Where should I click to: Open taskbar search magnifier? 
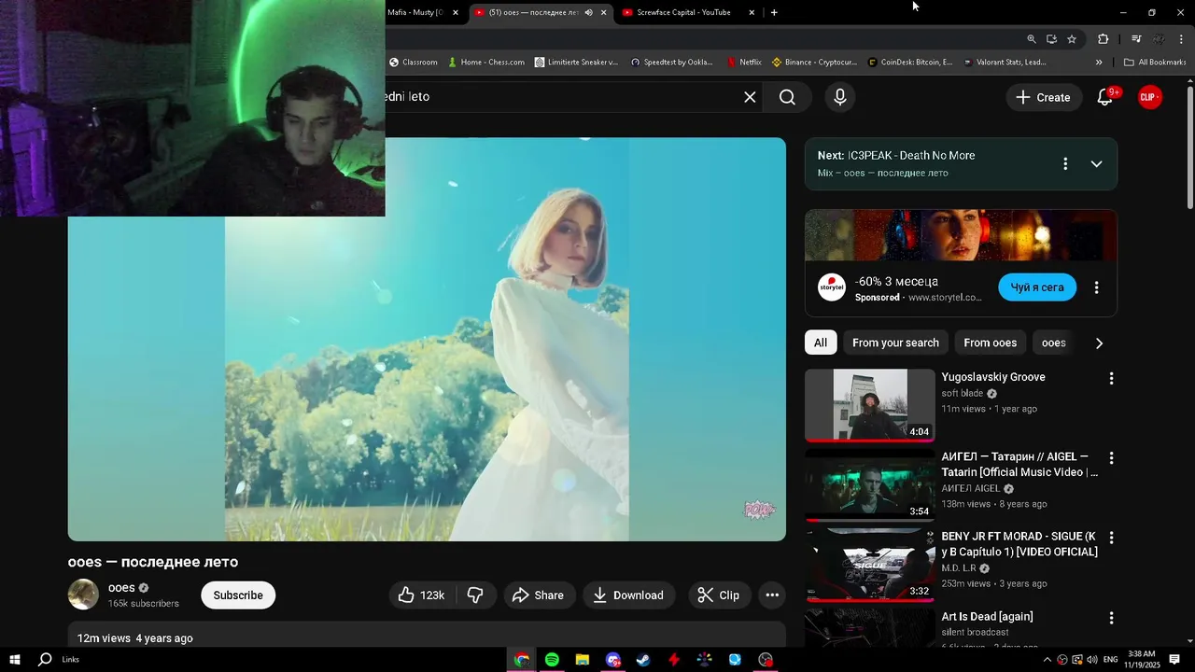point(45,660)
